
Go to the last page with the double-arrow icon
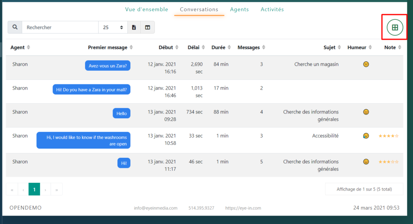[56, 189]
